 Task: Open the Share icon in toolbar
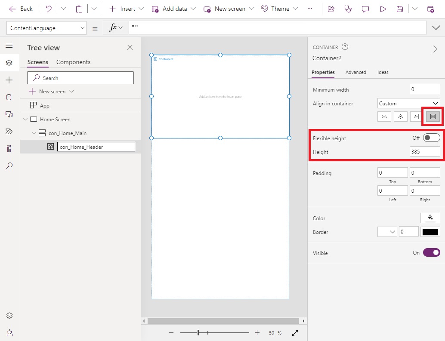coord(331,9)
